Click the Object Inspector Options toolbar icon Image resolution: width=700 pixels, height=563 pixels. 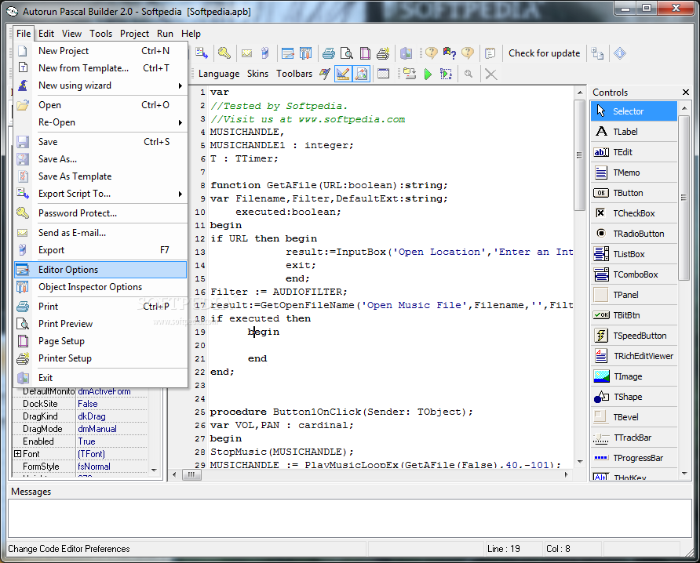[305, 53]
